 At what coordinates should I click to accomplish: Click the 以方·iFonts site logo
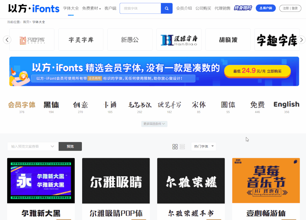pyautogui.click(x=33, y=9)
